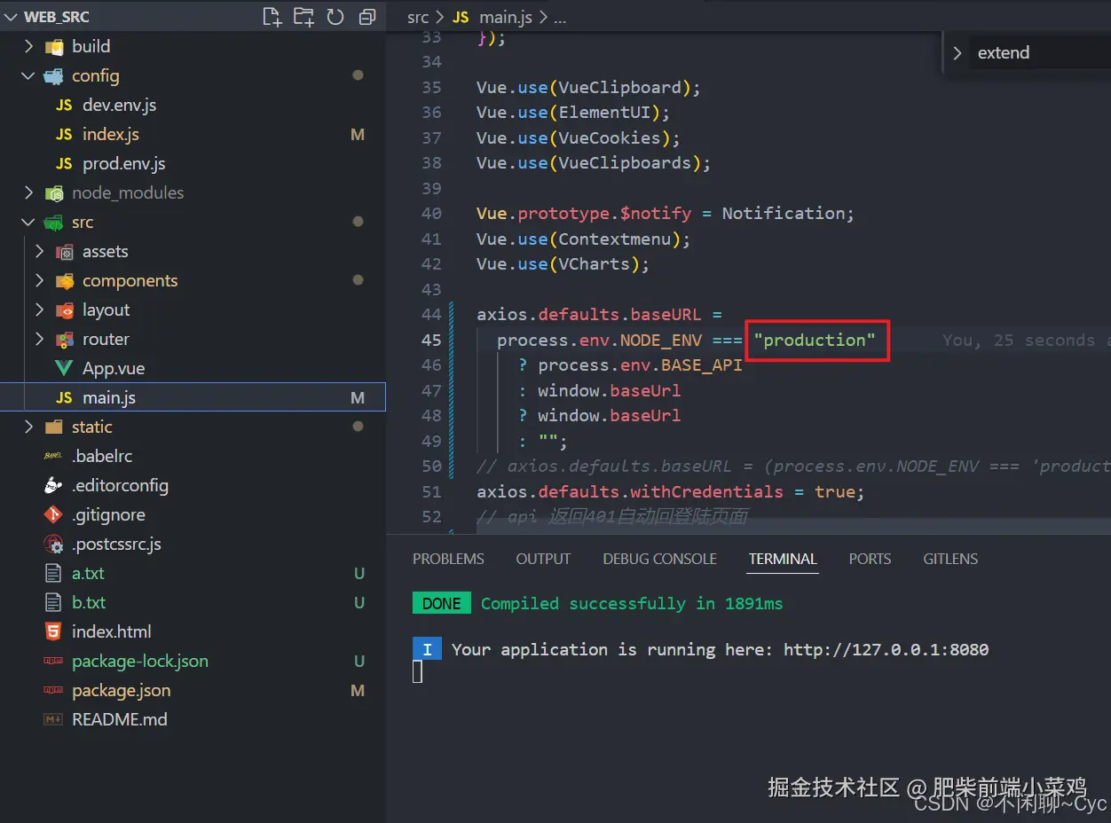Click the src breadcrumb segment

(418, 17)
